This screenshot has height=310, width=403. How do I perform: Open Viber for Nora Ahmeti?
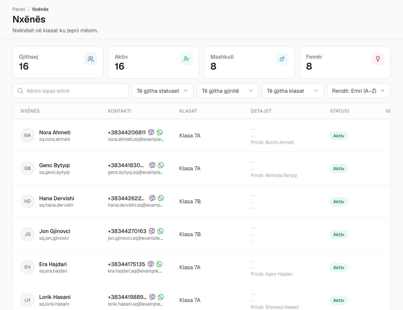[x=151, y=132]
